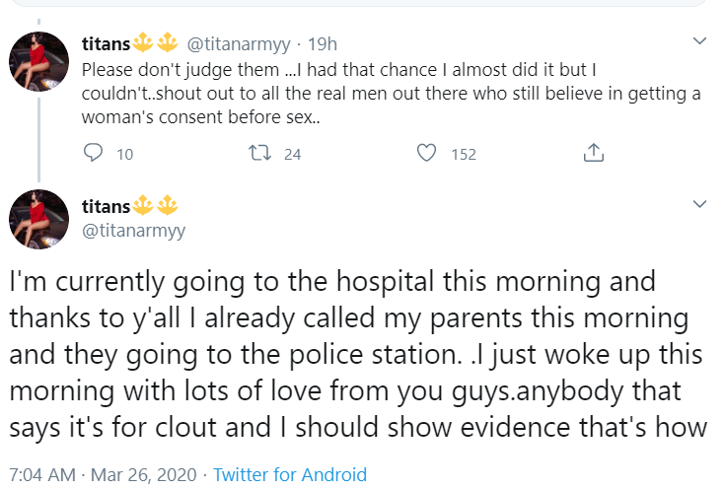
Task: Click the titans name above the main tweet
Action: point(106,206)
